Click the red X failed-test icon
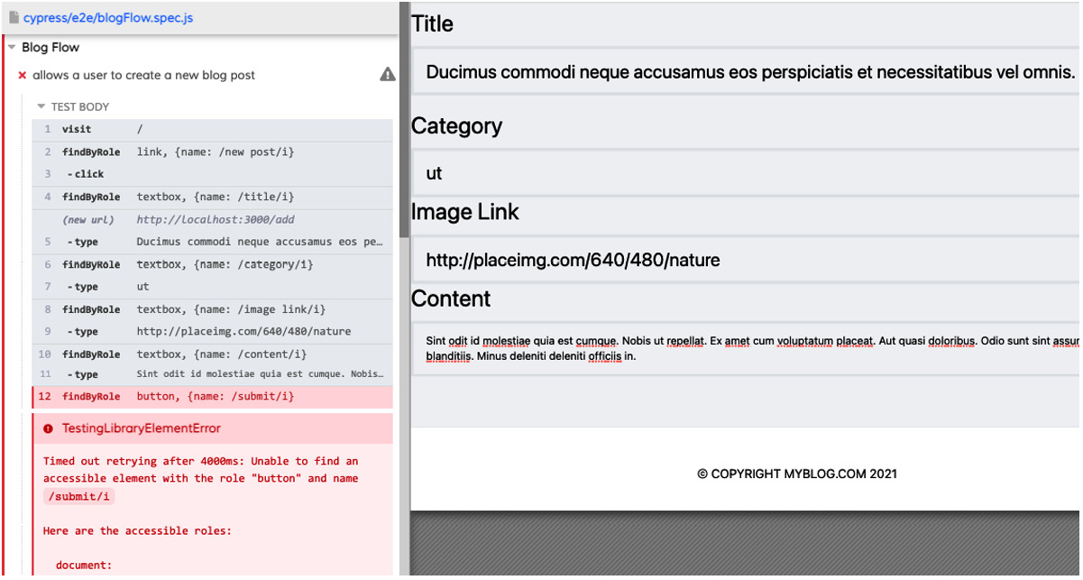 (21, 75)
